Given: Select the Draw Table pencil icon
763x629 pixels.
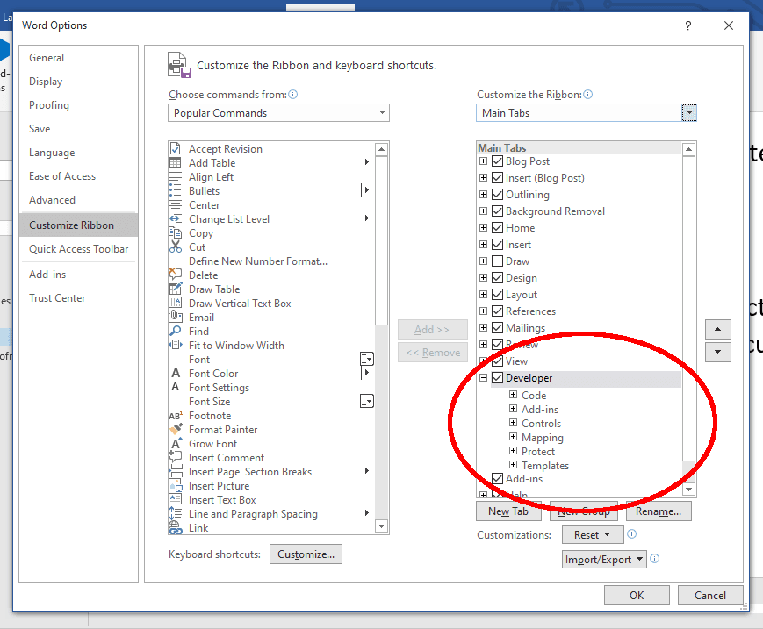Looking at the screenshot, I should (176, 289).
